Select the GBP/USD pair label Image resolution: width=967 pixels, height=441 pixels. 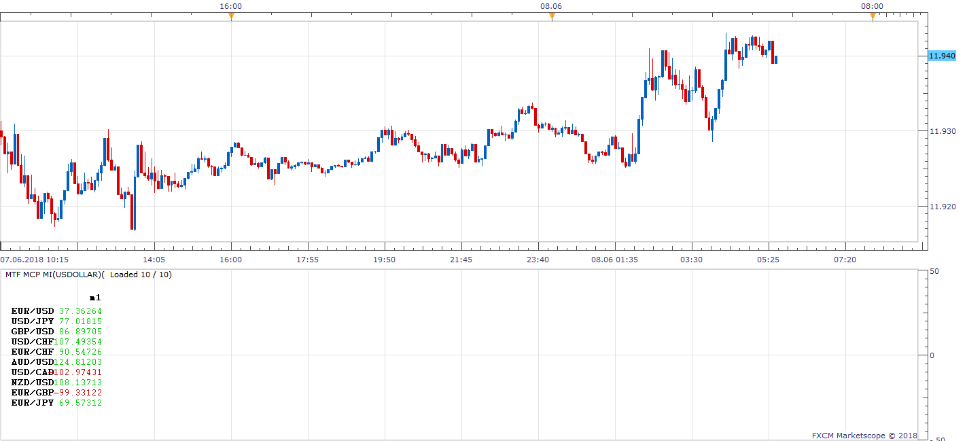click(33, 331)
